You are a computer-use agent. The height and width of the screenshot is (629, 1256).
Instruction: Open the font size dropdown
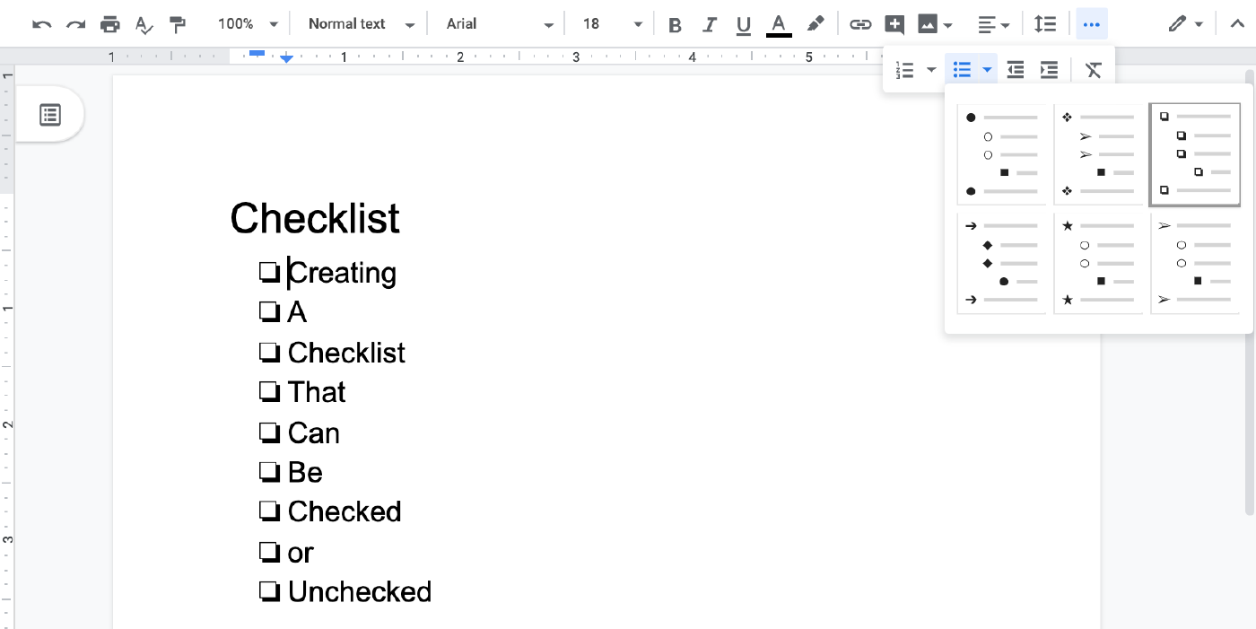pos(637,24)
